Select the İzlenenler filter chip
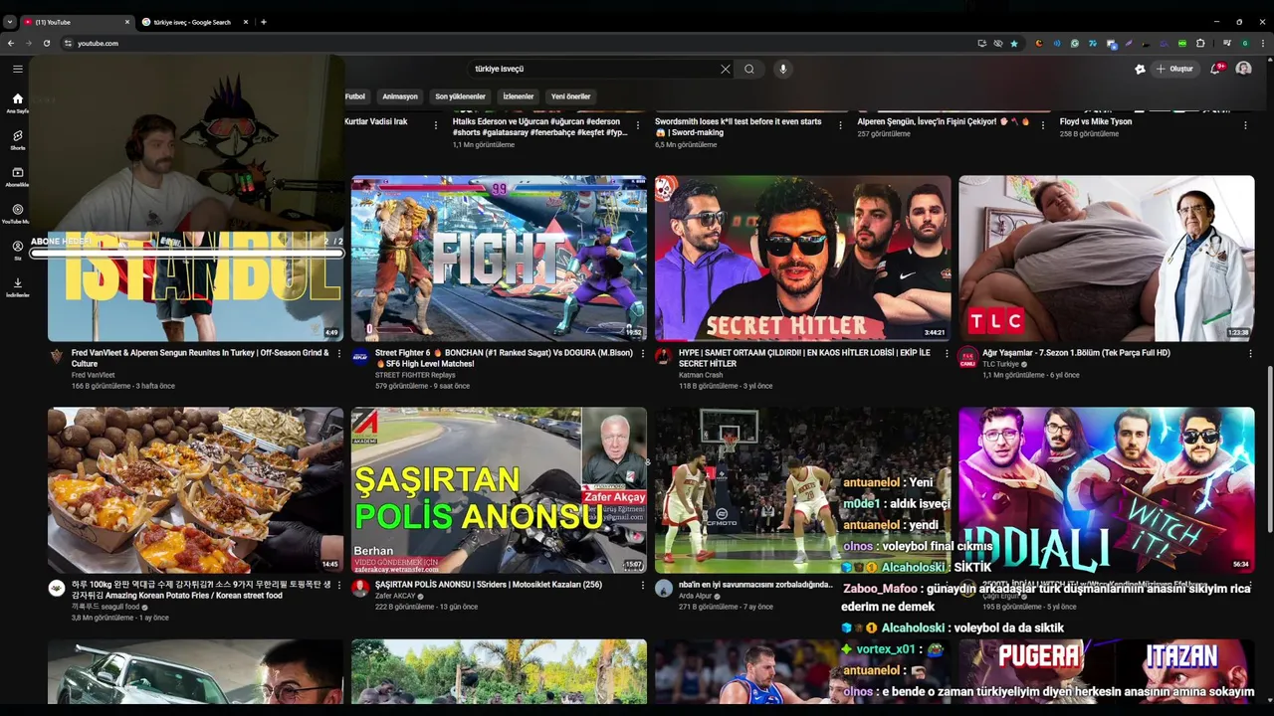The height and width of the screenshot is (716, 1274). tap(519, 96)
